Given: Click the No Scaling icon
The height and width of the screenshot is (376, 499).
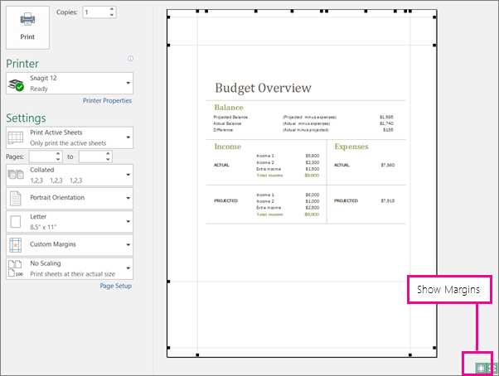Looking at the screenshot, I should pyautogui.click(x=15, y=268).
